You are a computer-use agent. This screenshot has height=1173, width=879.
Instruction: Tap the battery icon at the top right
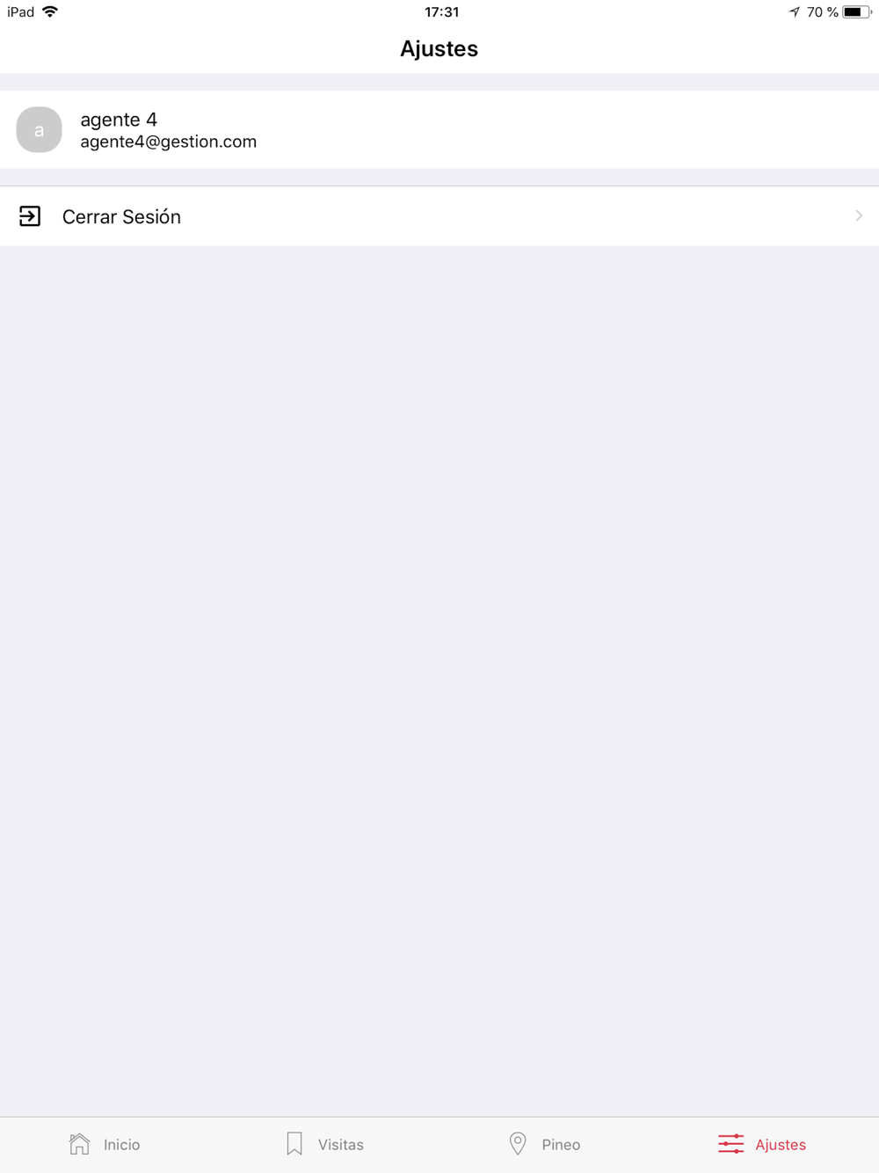857,11
